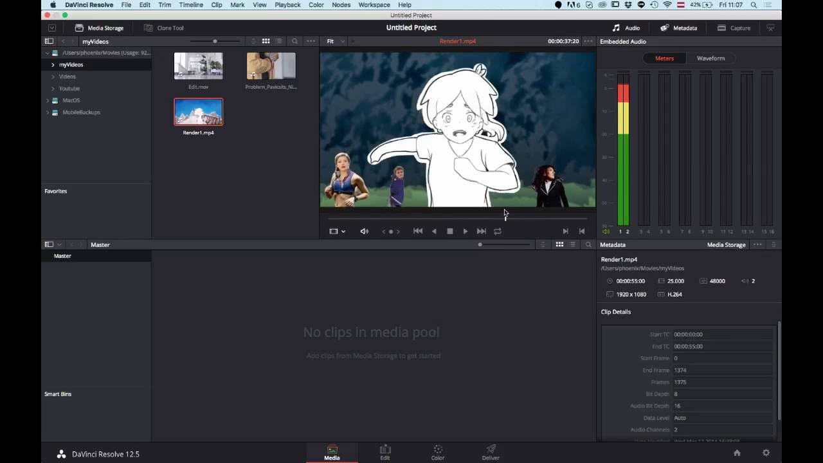The width and height of the screenshot is (823, 463).
Task: Switch media storage to list view
Action: [x=278, y=41]
